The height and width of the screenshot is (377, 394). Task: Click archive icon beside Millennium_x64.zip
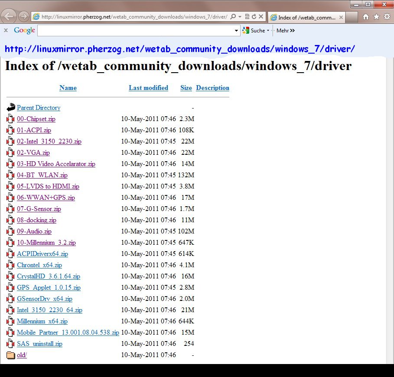(10, 321)
